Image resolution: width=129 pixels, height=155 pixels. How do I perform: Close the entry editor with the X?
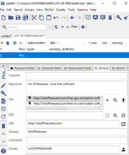[x=3, y=66]
